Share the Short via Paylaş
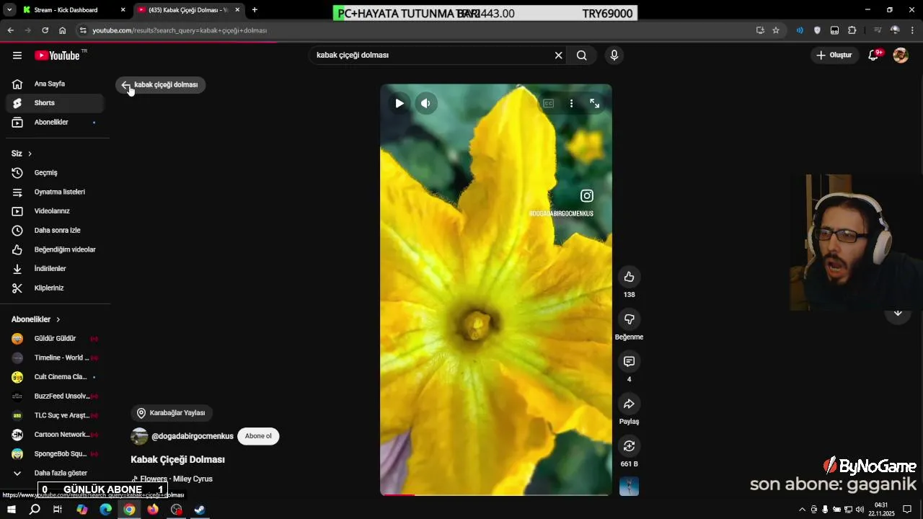The height and width of the screenshot is (519, 923). 629,404
